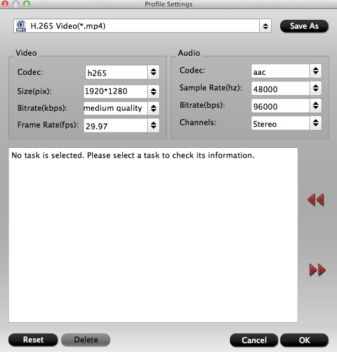The width and height of the screenshot is (337, 352).
Task: Click the MP4 format icon in profile selector
Action: (x=21, y=26)
